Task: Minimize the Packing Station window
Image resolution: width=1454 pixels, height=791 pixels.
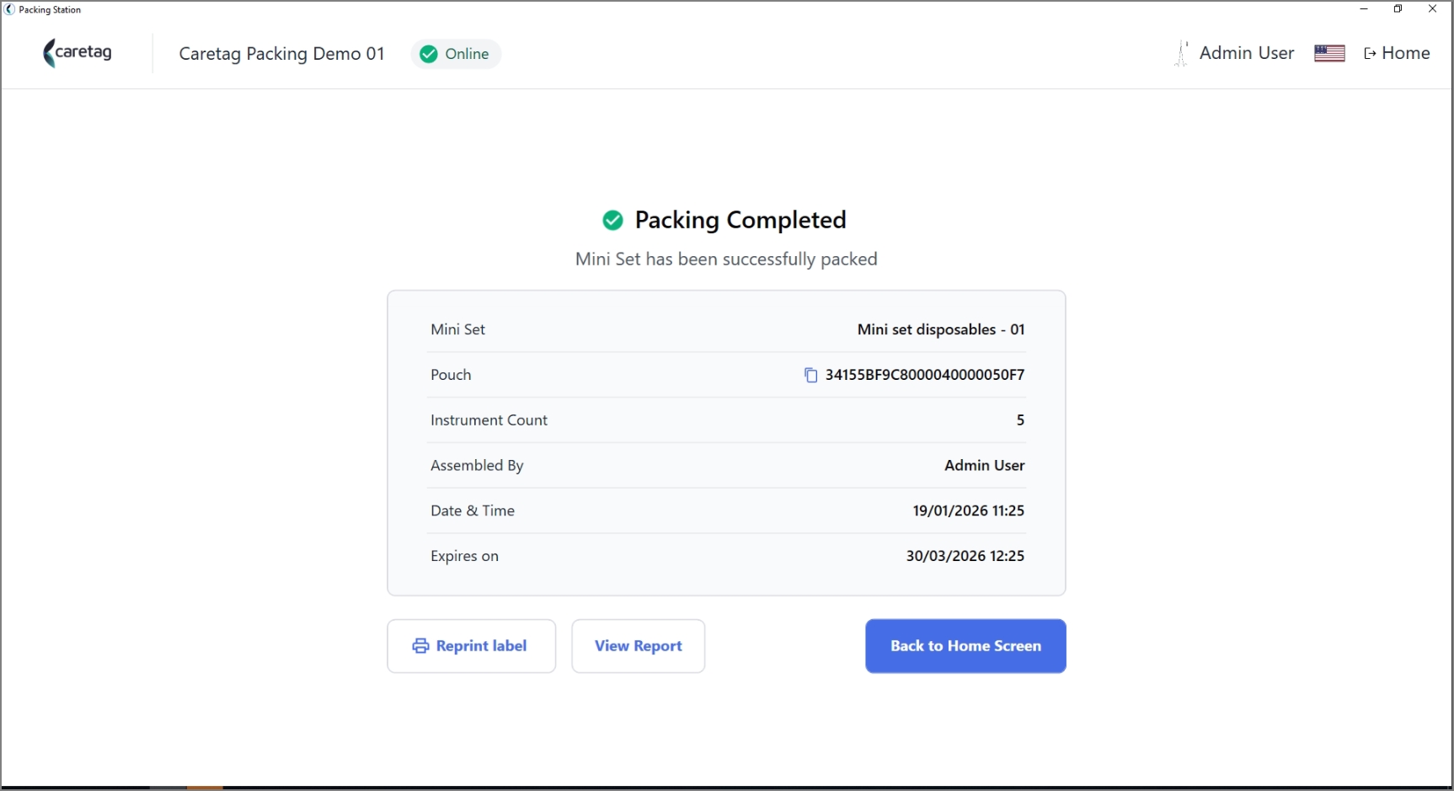Action: (x=1364, y=9)
